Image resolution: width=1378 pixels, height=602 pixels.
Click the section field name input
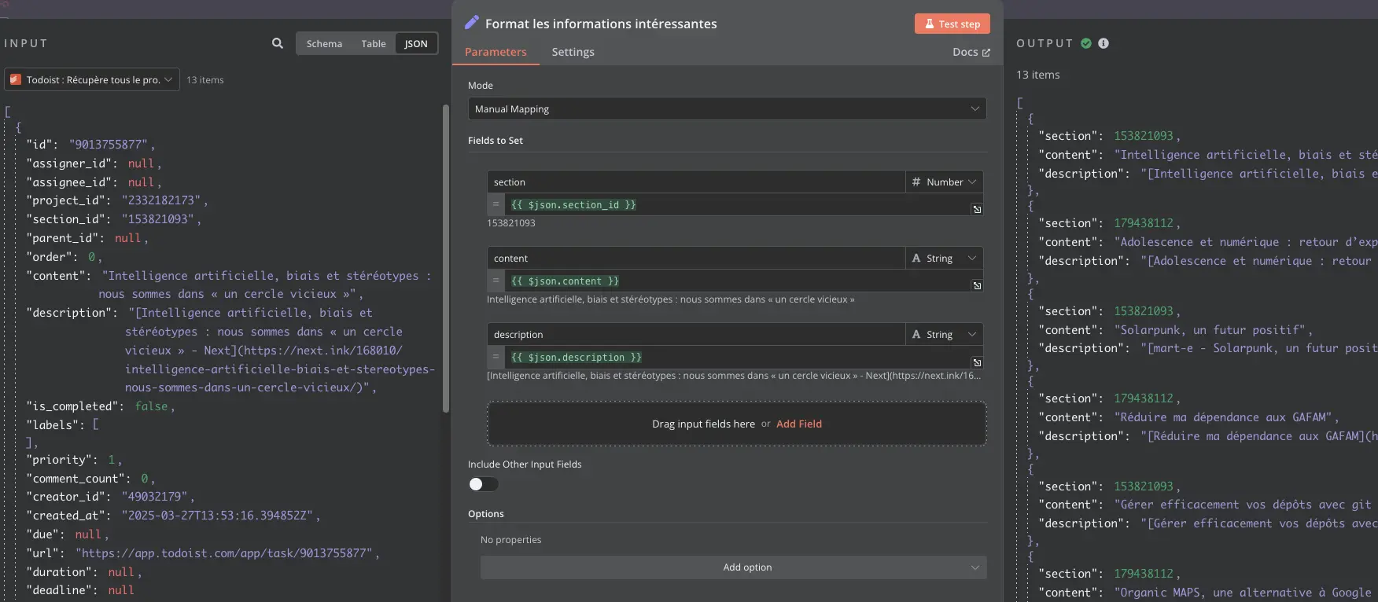coord(696,182)
